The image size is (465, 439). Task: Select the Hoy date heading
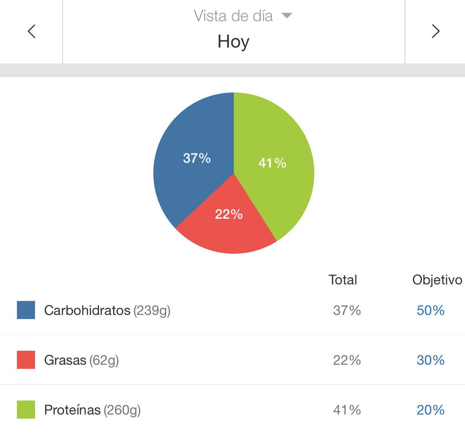click(233, 41)
